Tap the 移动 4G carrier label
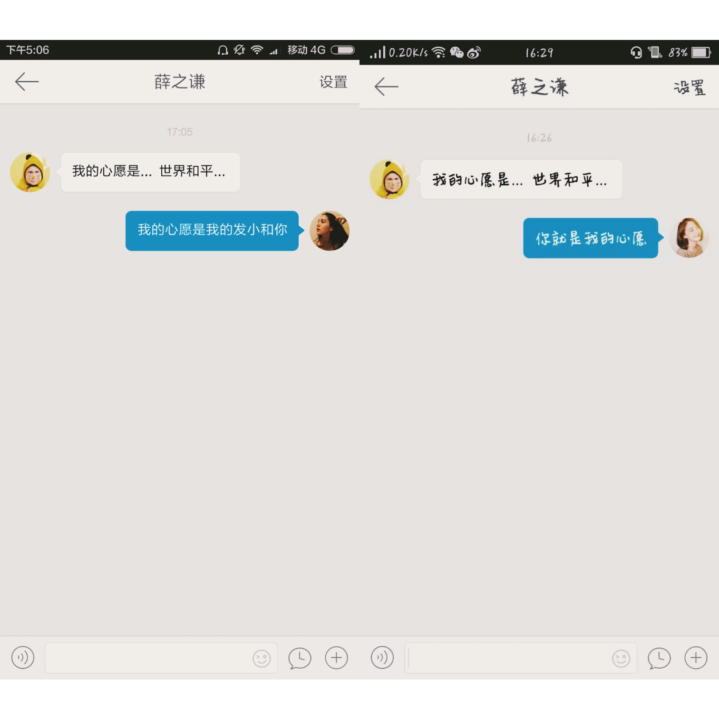This screenshot has width=719, height=719. pyautogui.click(x=307, y=50)
